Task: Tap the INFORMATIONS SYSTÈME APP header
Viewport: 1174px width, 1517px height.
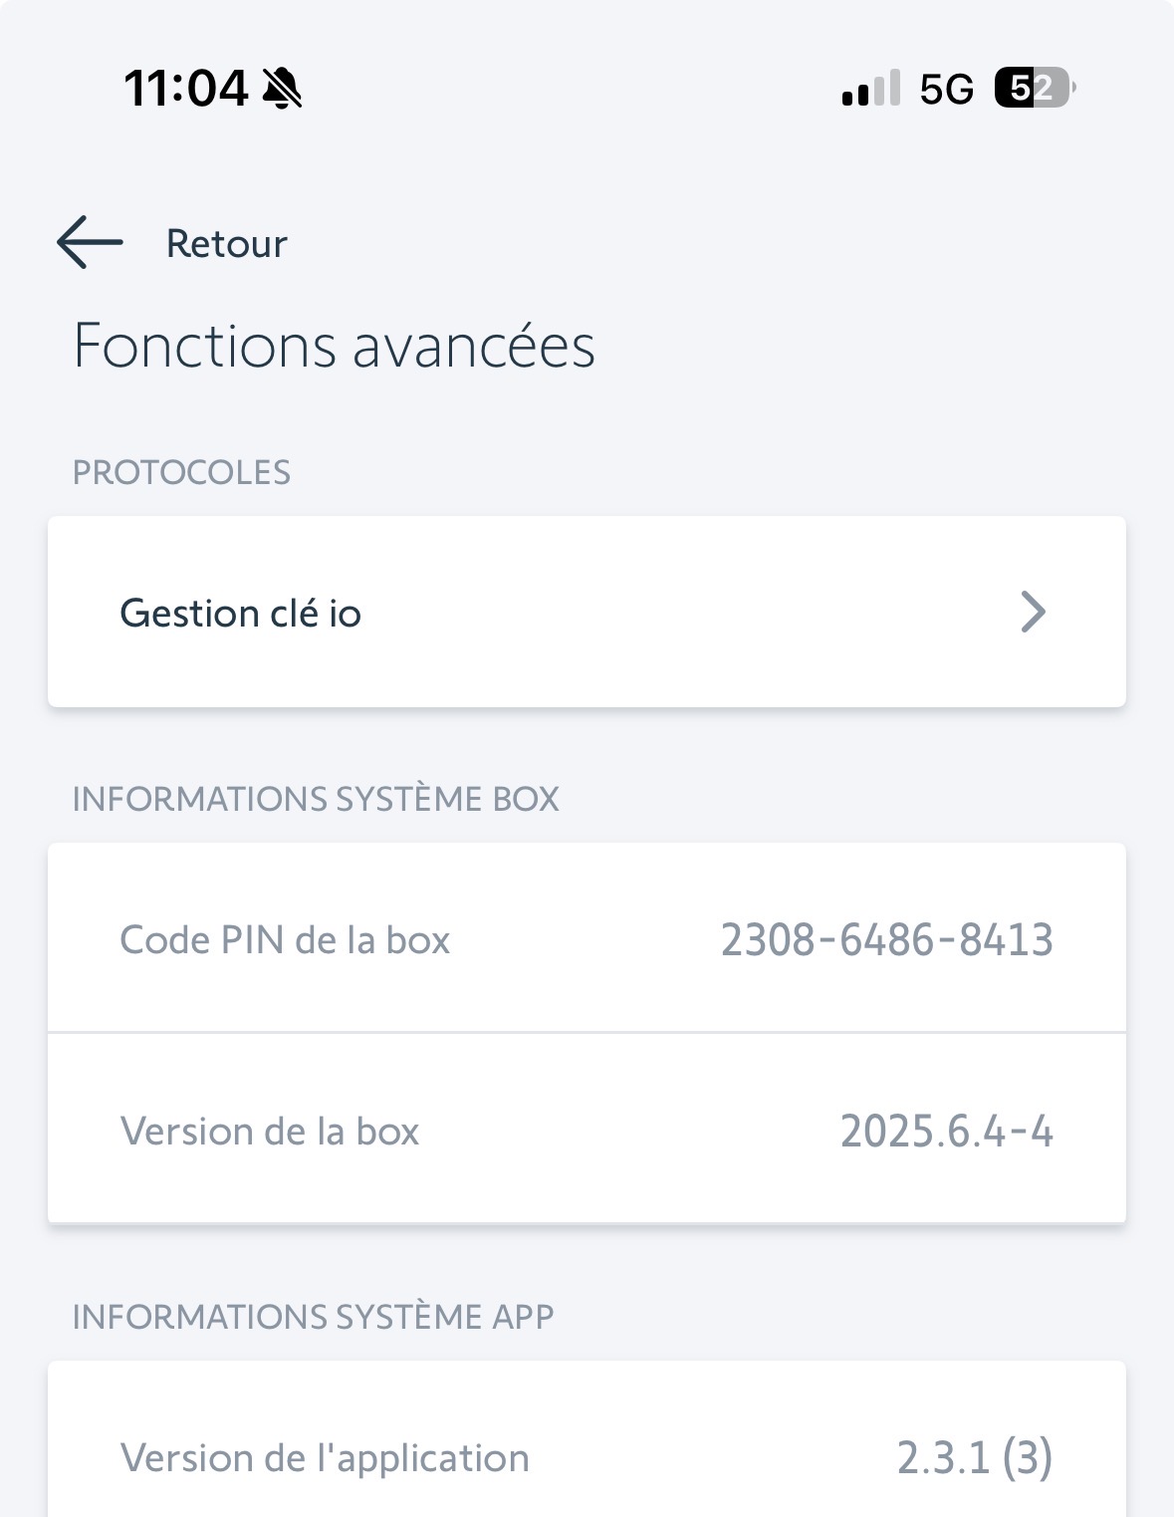Action: [x=313, y=1317]
